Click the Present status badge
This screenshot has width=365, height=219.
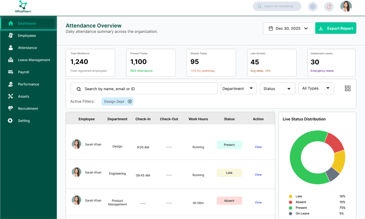229,145
